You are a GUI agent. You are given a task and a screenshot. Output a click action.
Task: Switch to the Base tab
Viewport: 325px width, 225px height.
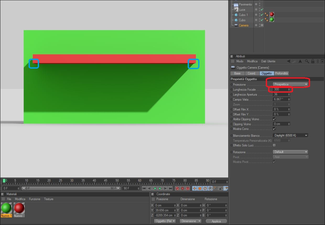click(237, 73)
